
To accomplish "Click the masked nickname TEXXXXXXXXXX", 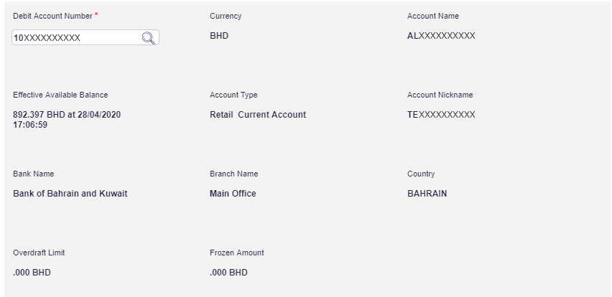I will point(441,115).
